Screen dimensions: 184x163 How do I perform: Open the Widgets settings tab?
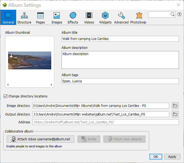pos(105,18)
